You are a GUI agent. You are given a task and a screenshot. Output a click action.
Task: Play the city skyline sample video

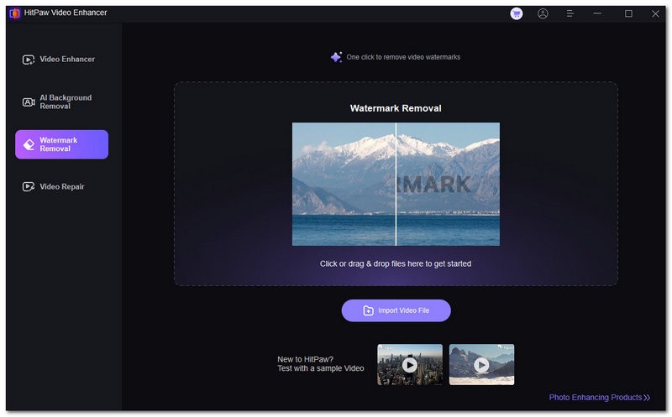click(410, 365)
